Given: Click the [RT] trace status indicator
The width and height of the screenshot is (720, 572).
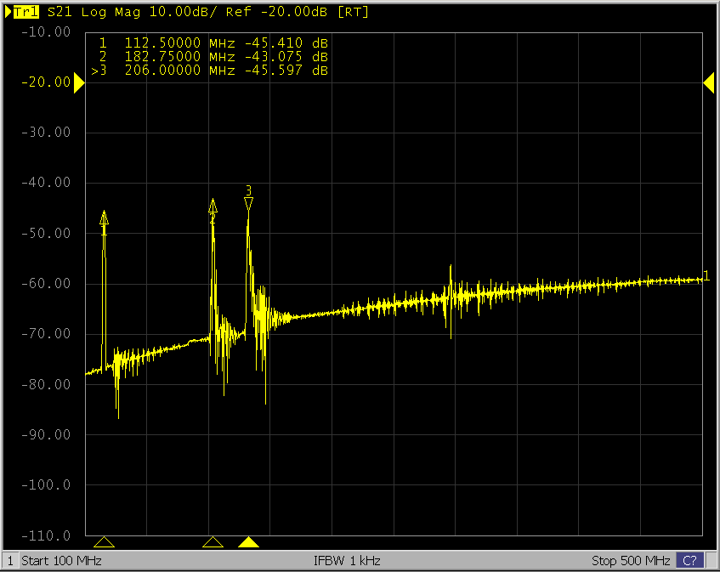Looking at the screenshot, I should 352,13.
